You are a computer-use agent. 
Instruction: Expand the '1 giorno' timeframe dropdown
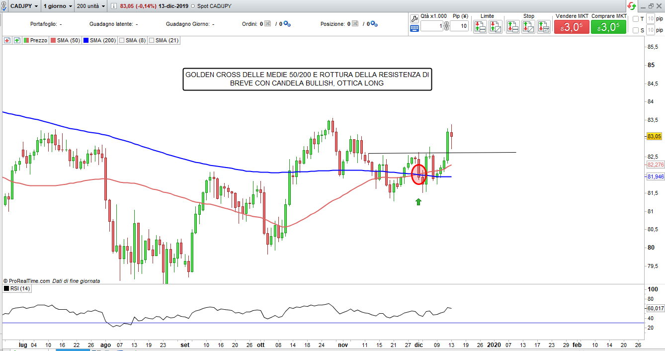pos(58,6)
